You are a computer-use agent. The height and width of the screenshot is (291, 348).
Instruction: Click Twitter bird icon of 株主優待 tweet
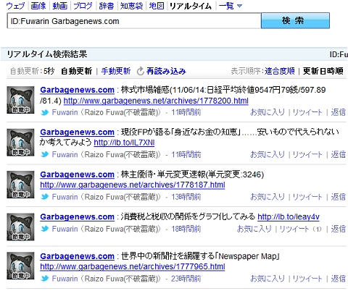pos(45,197)
